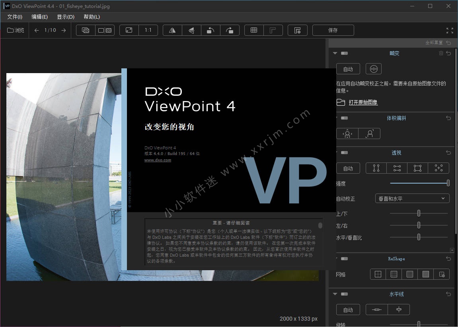This screenshot has width=458, height=327.
Task: Toggle the 畸变 distortion correction switch
Action: tap(344, 53)
